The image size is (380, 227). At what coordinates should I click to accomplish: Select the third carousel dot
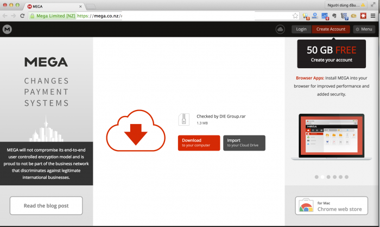[x=328, y=177]
